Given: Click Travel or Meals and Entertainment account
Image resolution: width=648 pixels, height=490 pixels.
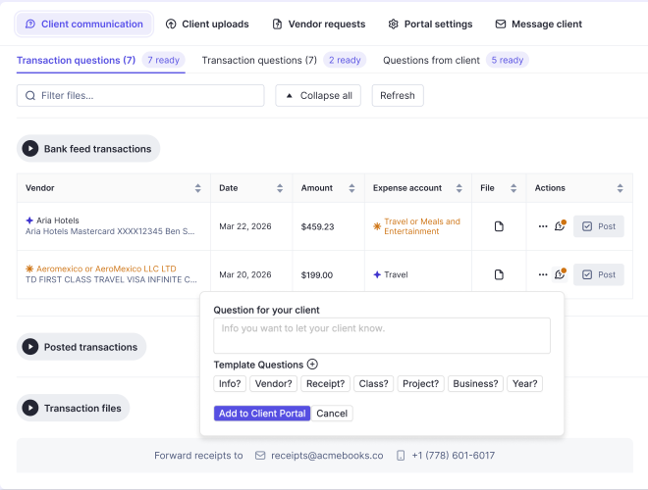Looking at the screenshot, I should [x=422, y=226].
